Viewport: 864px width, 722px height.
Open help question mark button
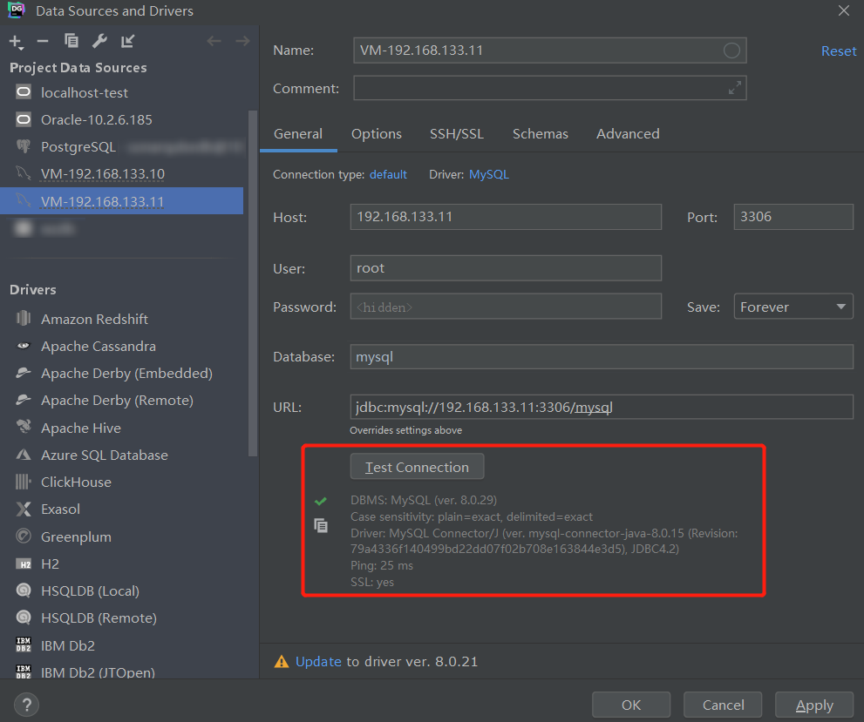coord(26,705)
